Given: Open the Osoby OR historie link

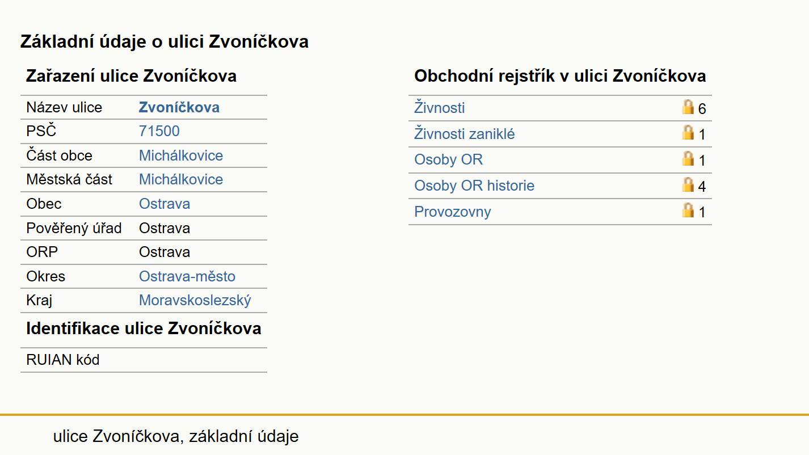Looking at the screenshot, I should [474, 186].
